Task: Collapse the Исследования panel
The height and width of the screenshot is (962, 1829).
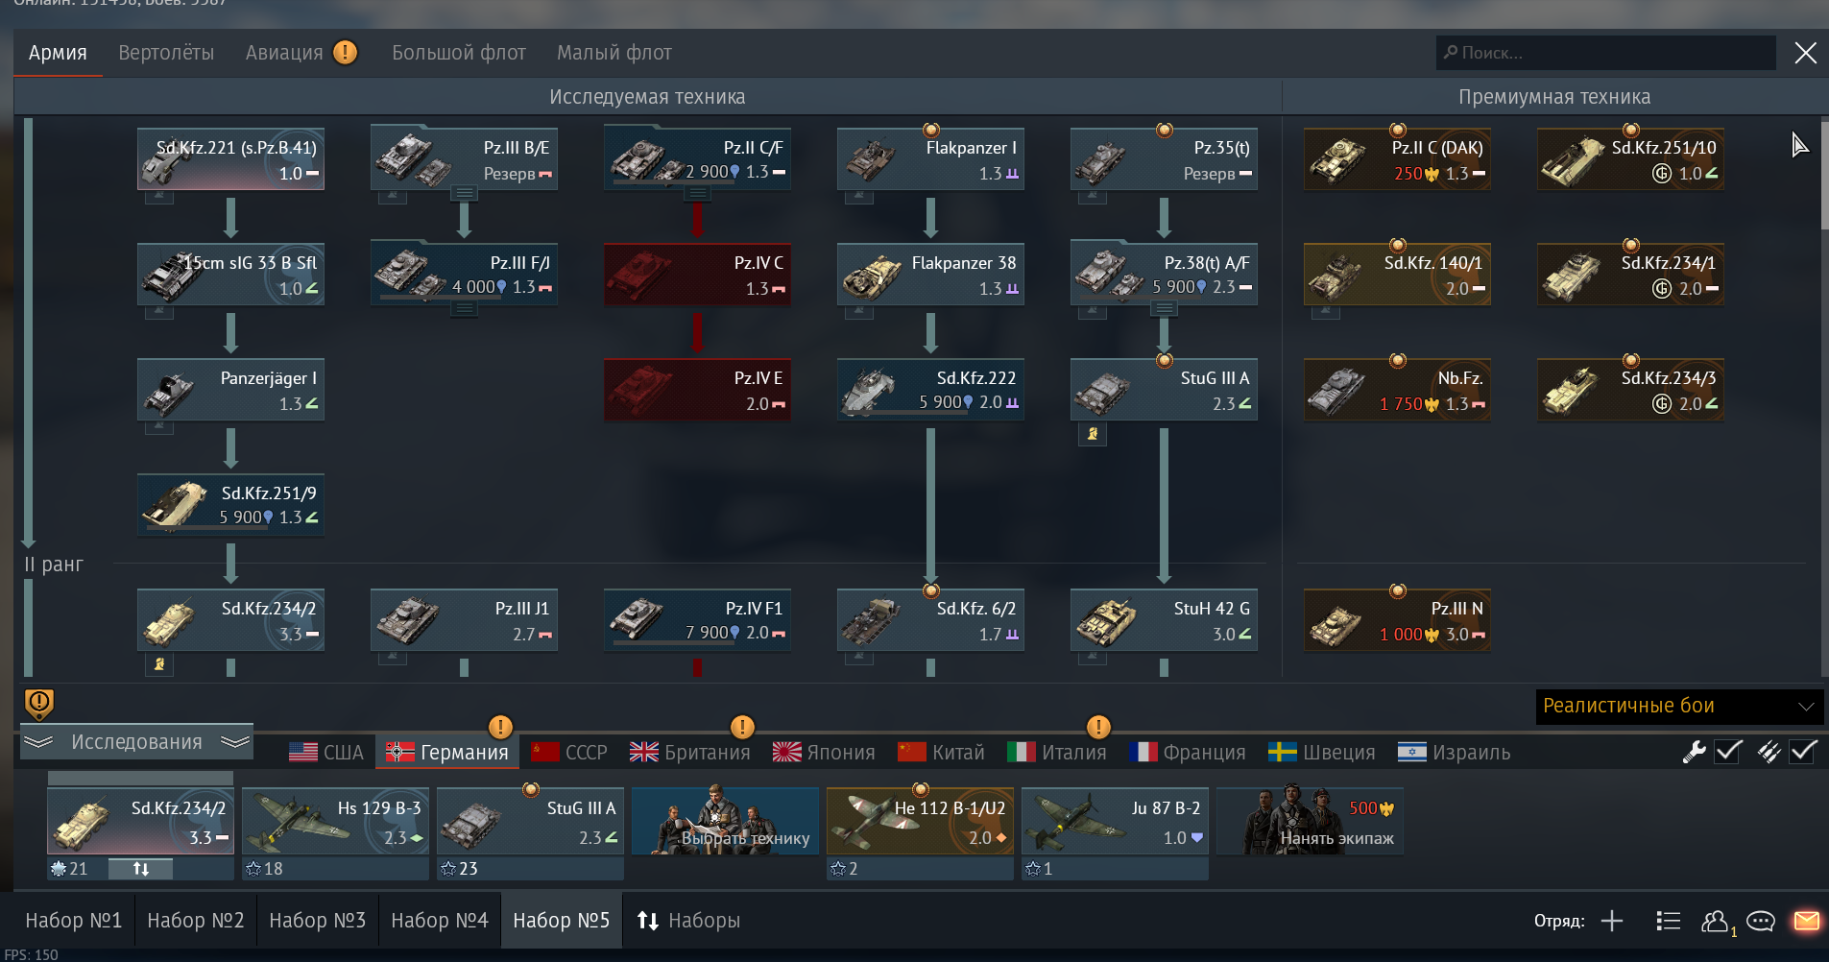Action: (x=136, y=742)
